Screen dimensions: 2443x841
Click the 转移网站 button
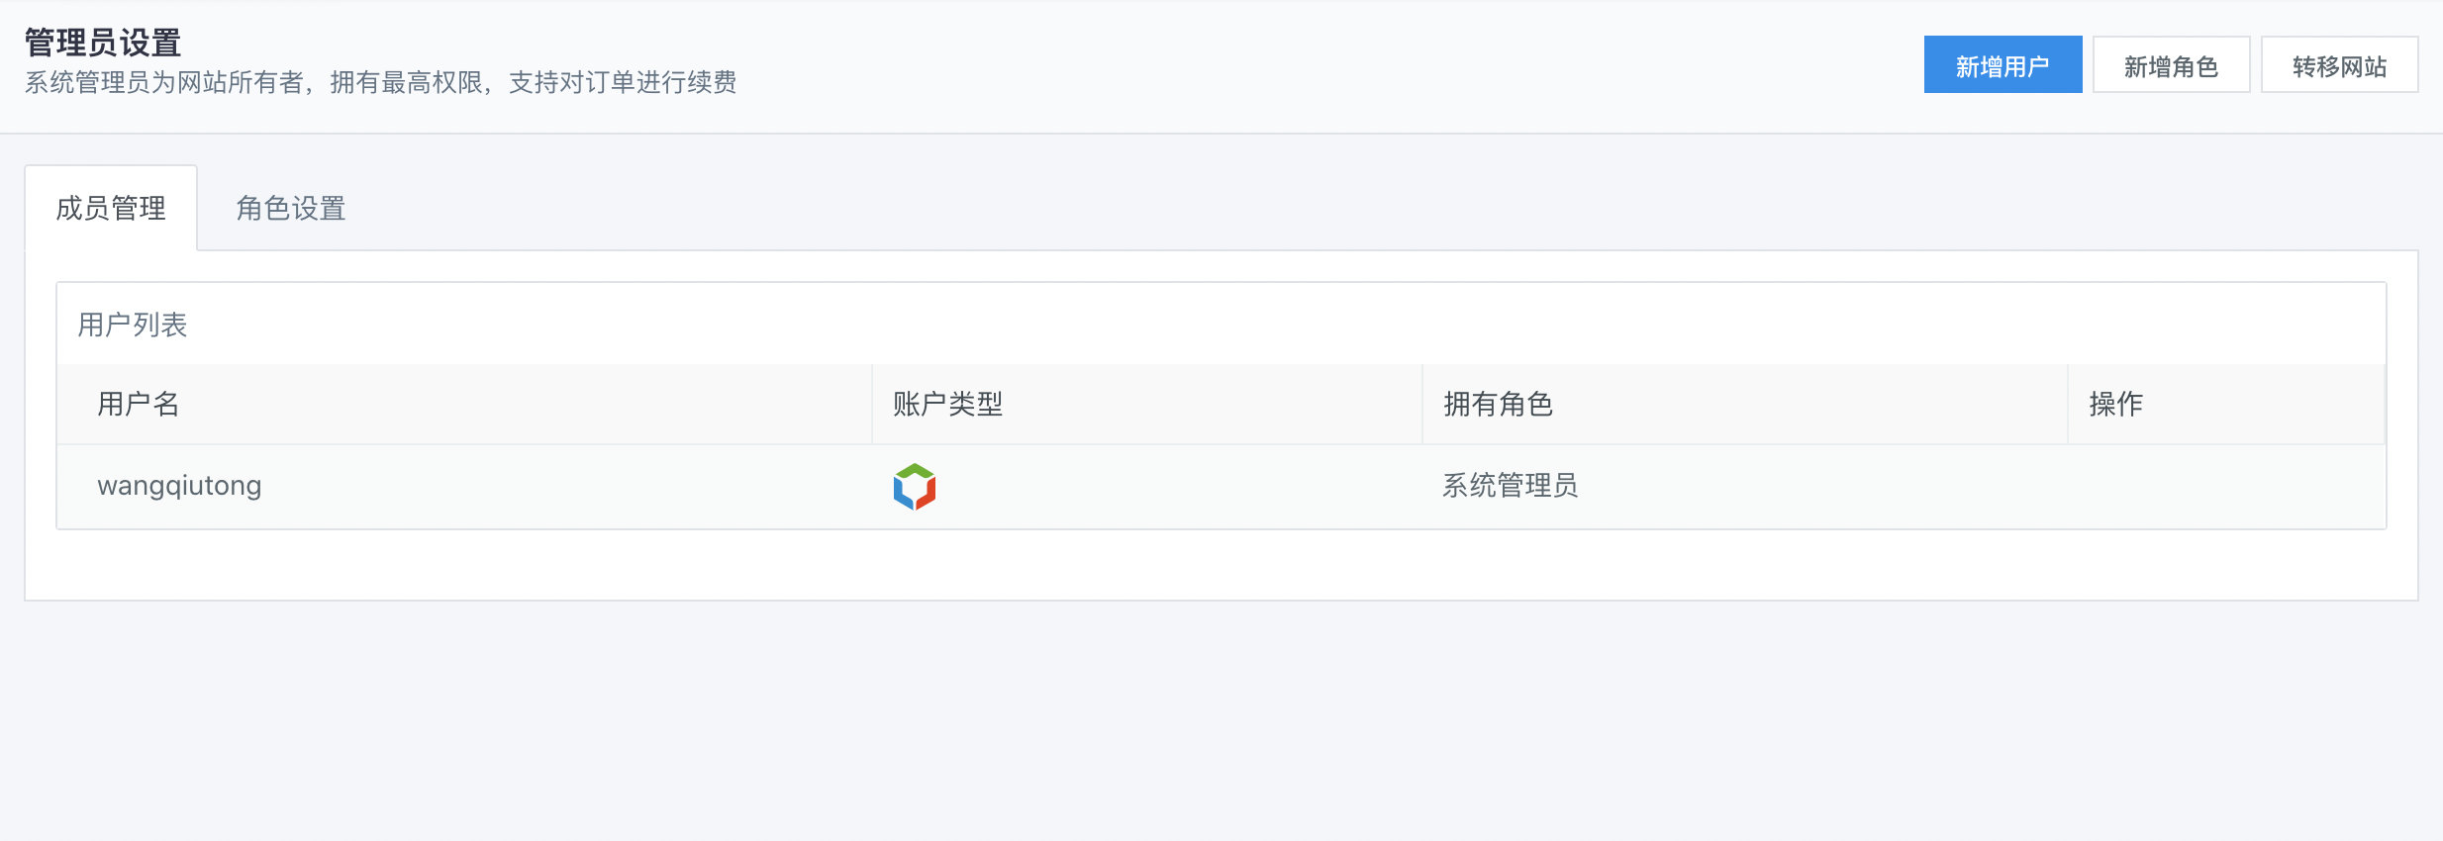2339,65
